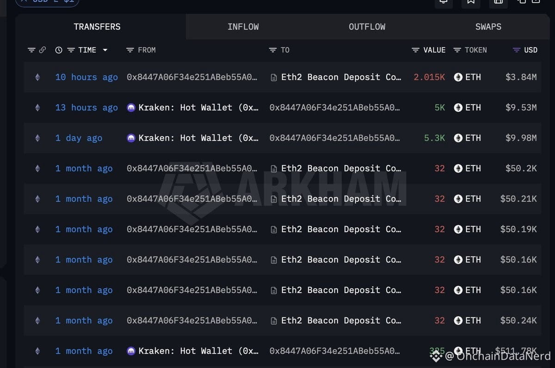555x368 pixels.
Task: Open the purple USD column filter
Action: [517, 50]
